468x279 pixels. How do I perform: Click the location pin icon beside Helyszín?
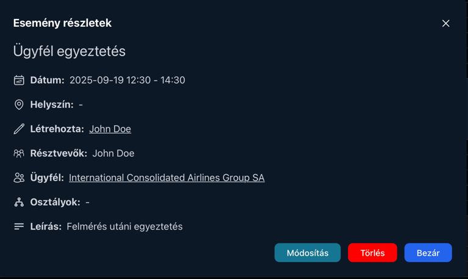tap(19, 104)
